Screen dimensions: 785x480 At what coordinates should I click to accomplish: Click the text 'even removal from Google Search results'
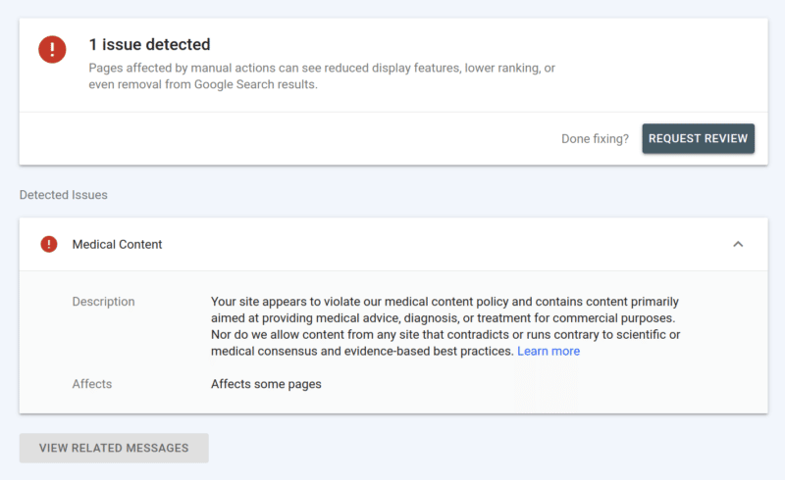pyautogui.click(x=202, y=84)
